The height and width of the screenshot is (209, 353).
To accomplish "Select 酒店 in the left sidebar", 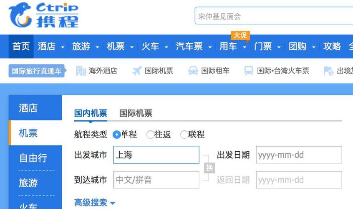I will tap(35, 108).
